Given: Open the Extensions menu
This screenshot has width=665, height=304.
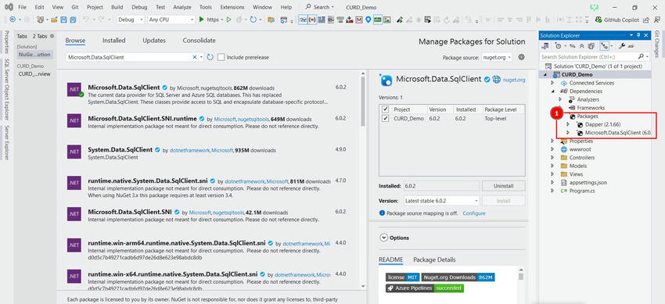Looking at the screenshot, I should [232, 7].
